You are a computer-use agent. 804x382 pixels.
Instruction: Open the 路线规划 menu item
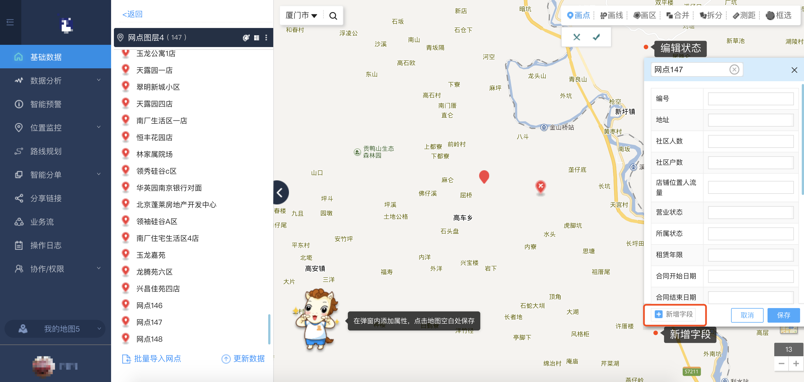coord(56,151)
